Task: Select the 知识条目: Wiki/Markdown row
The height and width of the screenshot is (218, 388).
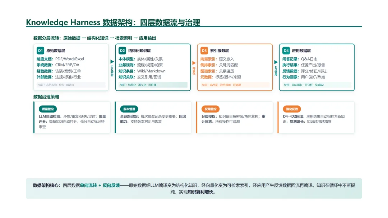Action: (x=142, y=71)
